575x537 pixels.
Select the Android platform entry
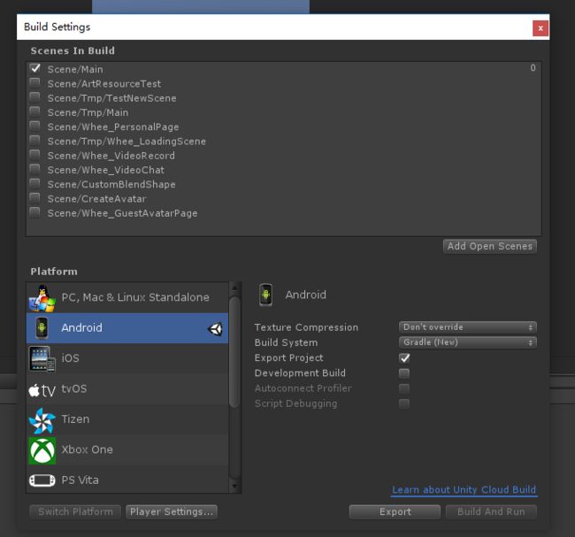point(127,328)
